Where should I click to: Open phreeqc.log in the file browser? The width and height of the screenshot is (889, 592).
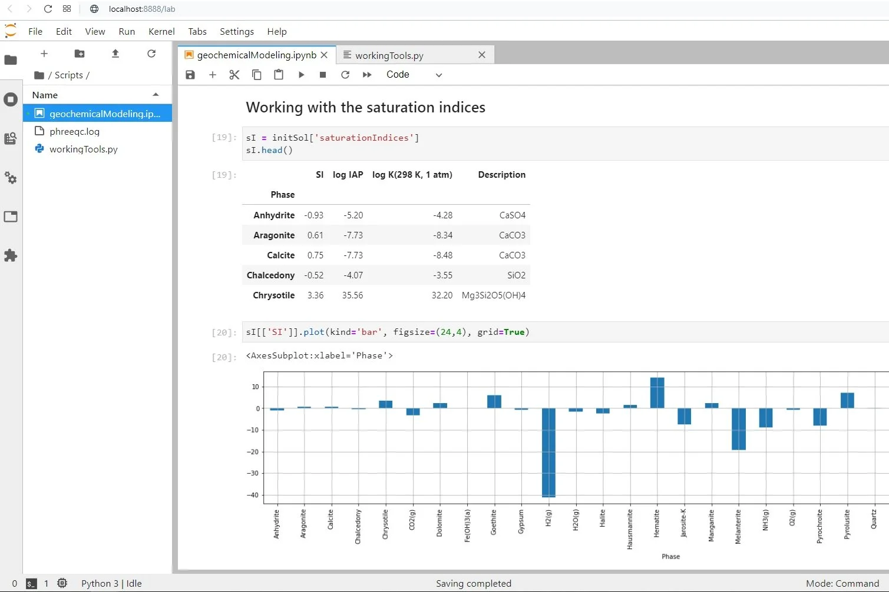74,131
